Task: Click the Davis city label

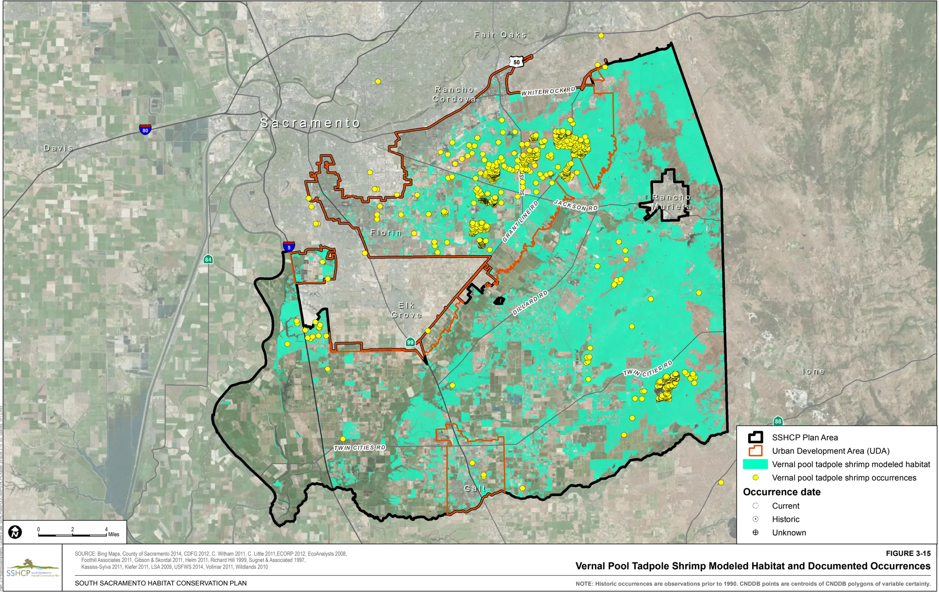Action: tap(58, 148)
